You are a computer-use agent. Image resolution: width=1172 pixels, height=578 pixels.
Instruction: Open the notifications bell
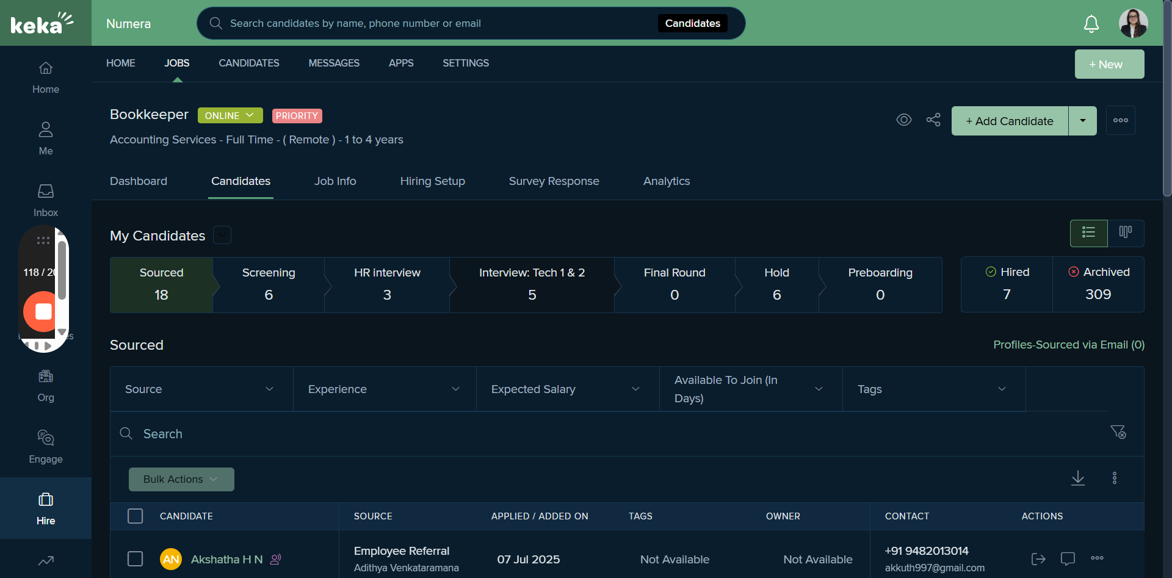pos(1091,24)
